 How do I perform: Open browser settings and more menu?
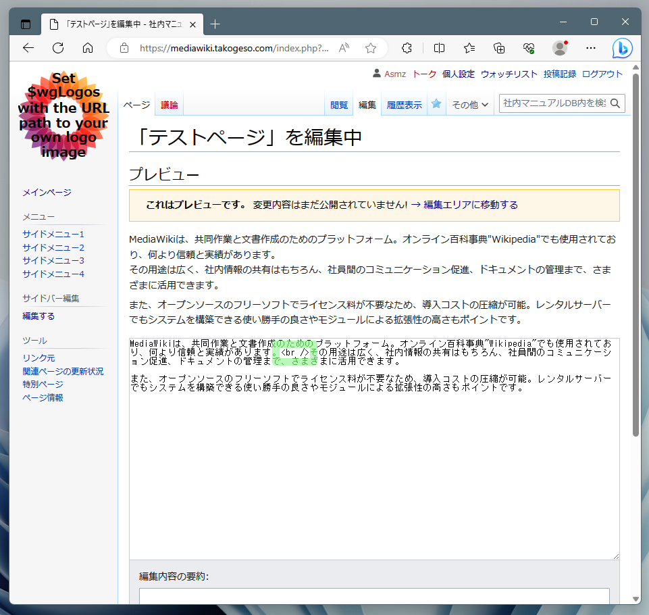coord(591,48)
